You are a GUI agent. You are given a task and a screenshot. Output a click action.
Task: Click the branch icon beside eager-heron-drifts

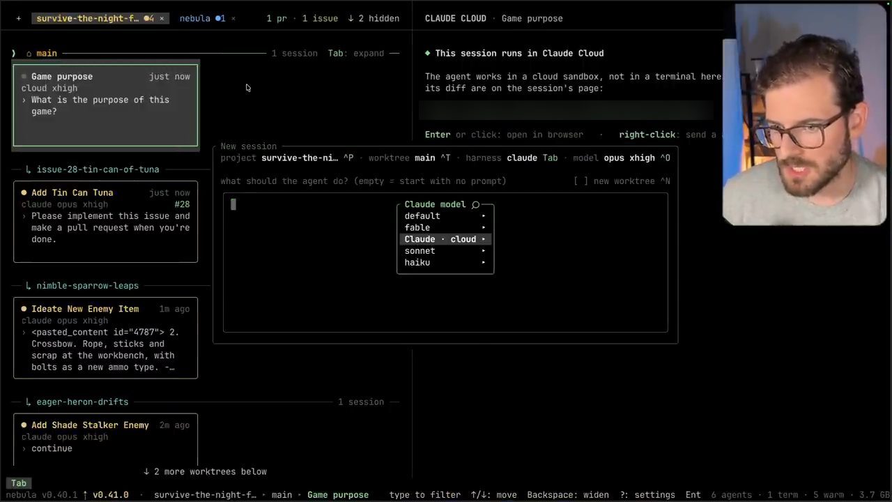(x=29, y=402)
